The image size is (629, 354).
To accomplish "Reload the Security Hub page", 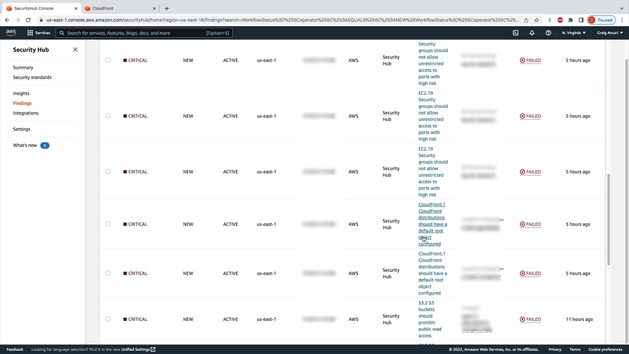I will [x=28, y=20].
